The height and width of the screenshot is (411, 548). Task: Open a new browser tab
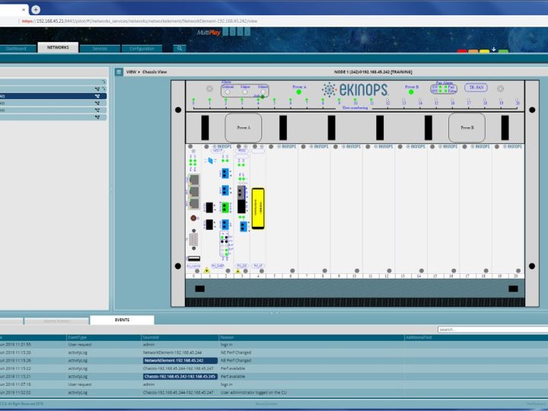36,10
